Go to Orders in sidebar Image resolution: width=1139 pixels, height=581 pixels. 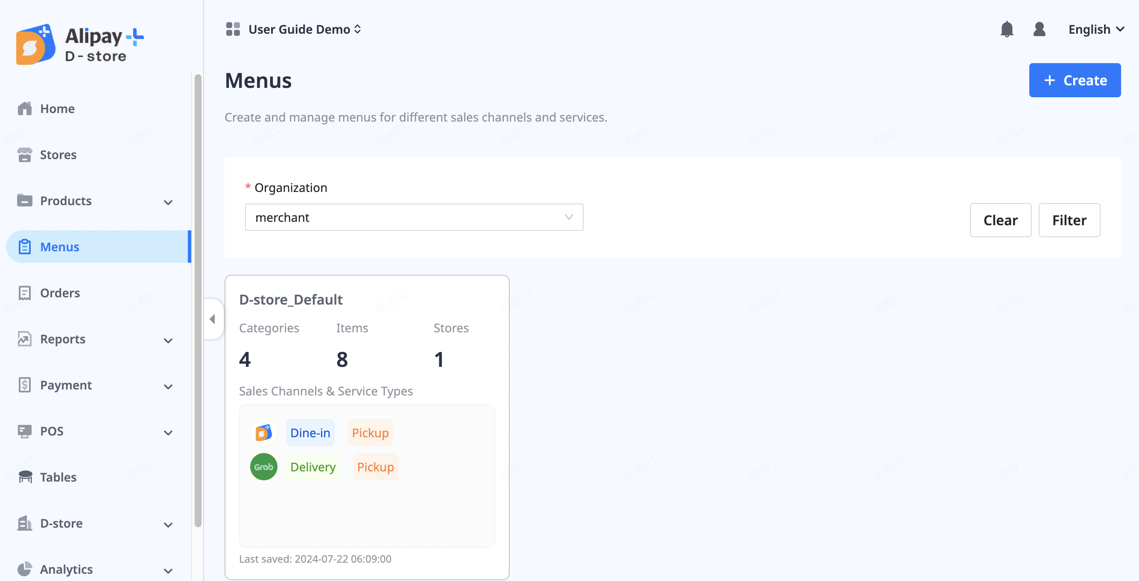[60, 293]
